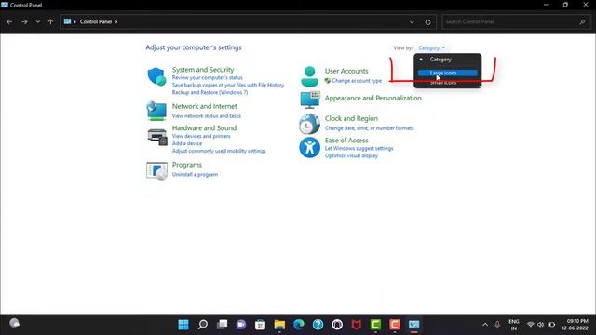Open the Windows Start button
The image size is (596, 335).
(x=183, y=325)
